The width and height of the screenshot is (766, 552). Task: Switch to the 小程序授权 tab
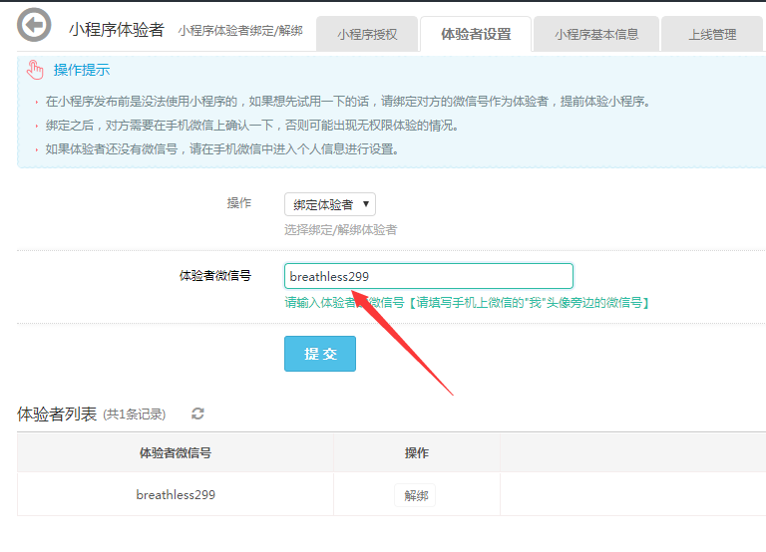coord(367,34)
